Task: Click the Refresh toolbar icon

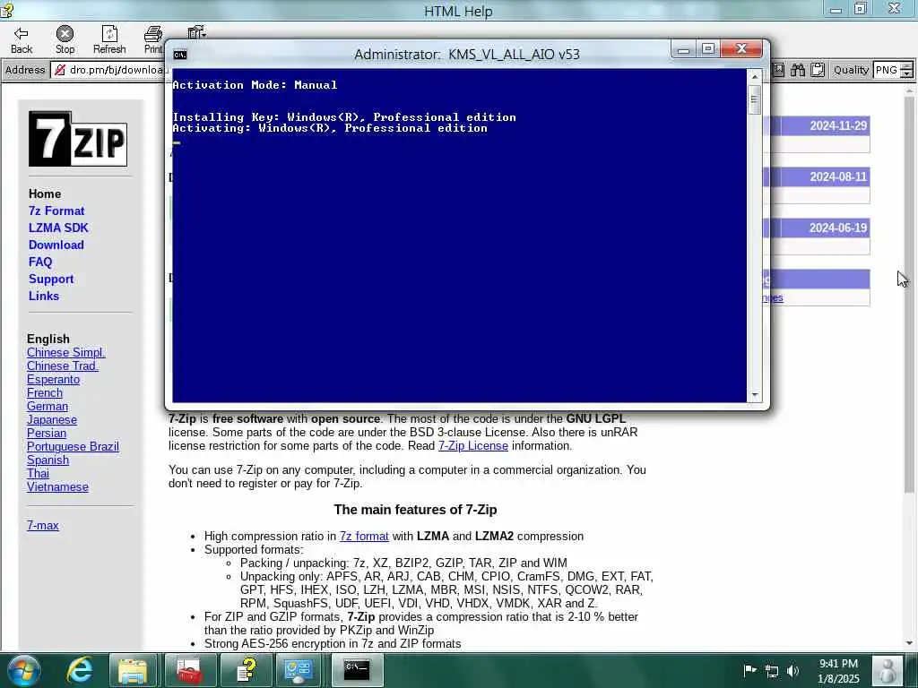Action: (109, 40)
